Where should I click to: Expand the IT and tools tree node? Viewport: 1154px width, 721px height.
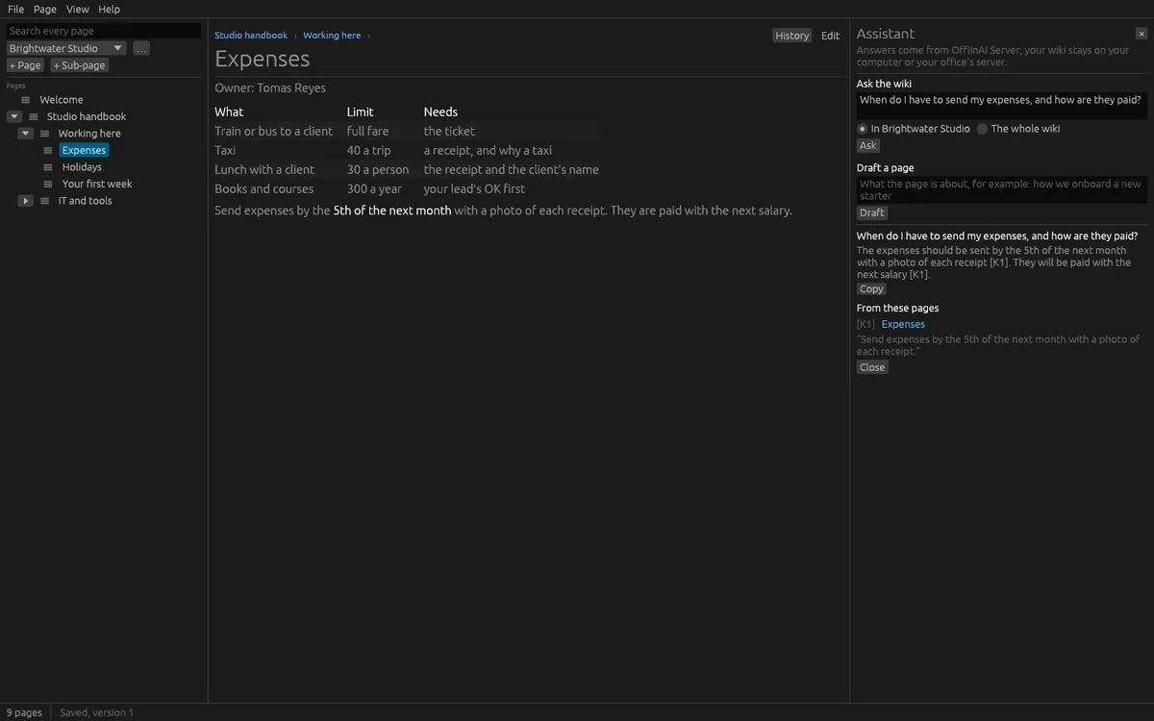[26, 201]
